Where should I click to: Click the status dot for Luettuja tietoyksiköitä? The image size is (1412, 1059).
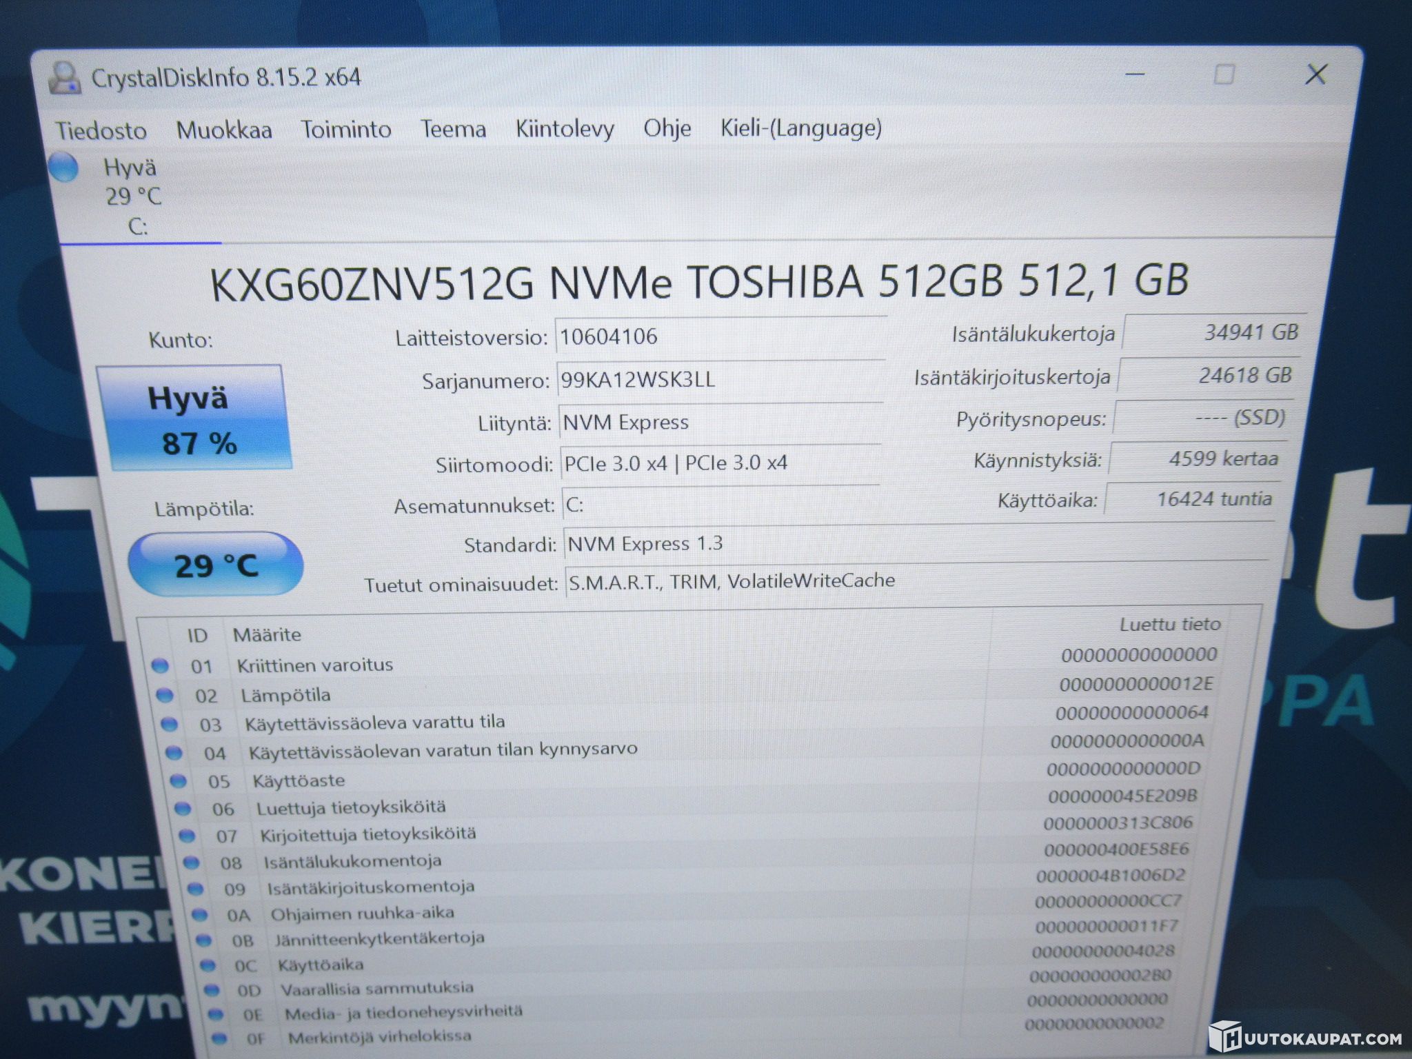coord(183,808)
